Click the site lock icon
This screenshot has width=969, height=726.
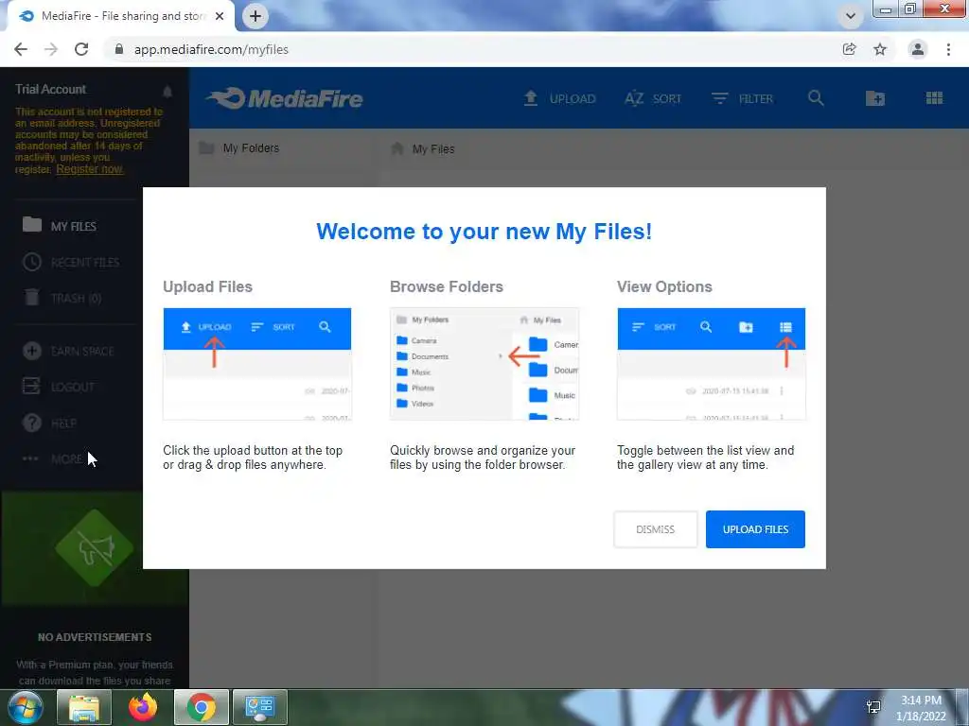tap(119, 49)
